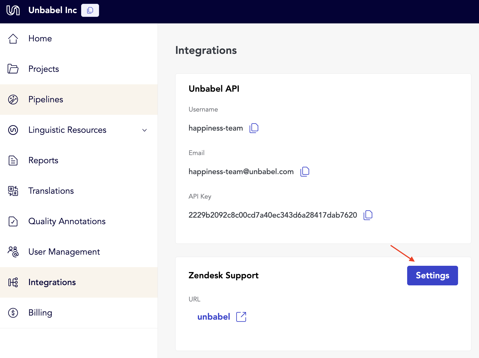Click the Translations icon in the sidebar
This screenshot has width=479, height=358.
13,191
